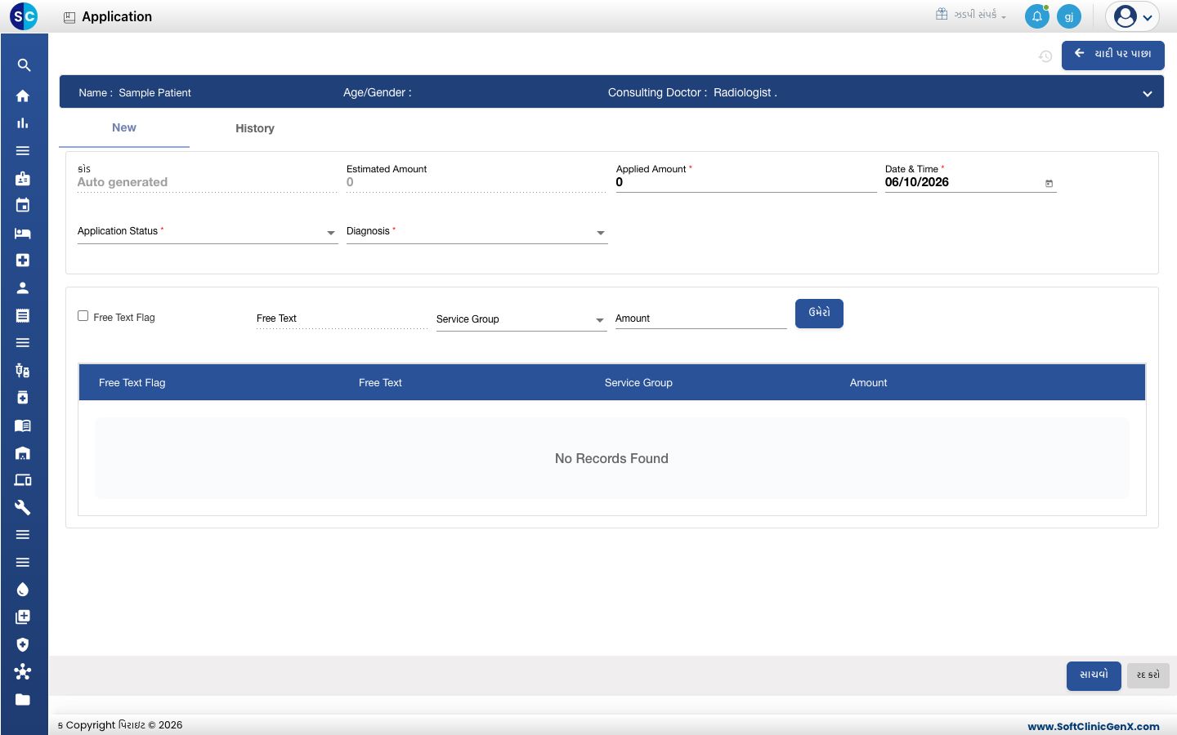
Task: Open the bar chart dashboard icon
Action: pyautogui.click(x=23, y=123)
